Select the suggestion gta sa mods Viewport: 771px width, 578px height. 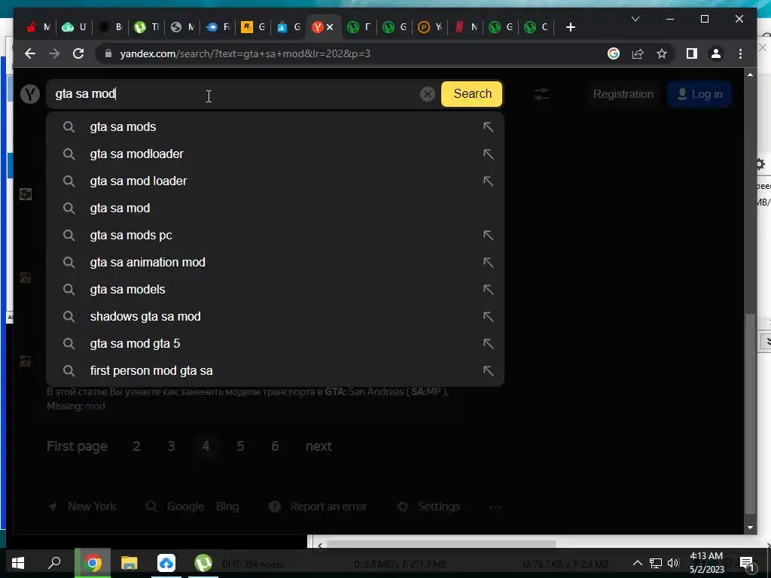[x=275, y=126]
